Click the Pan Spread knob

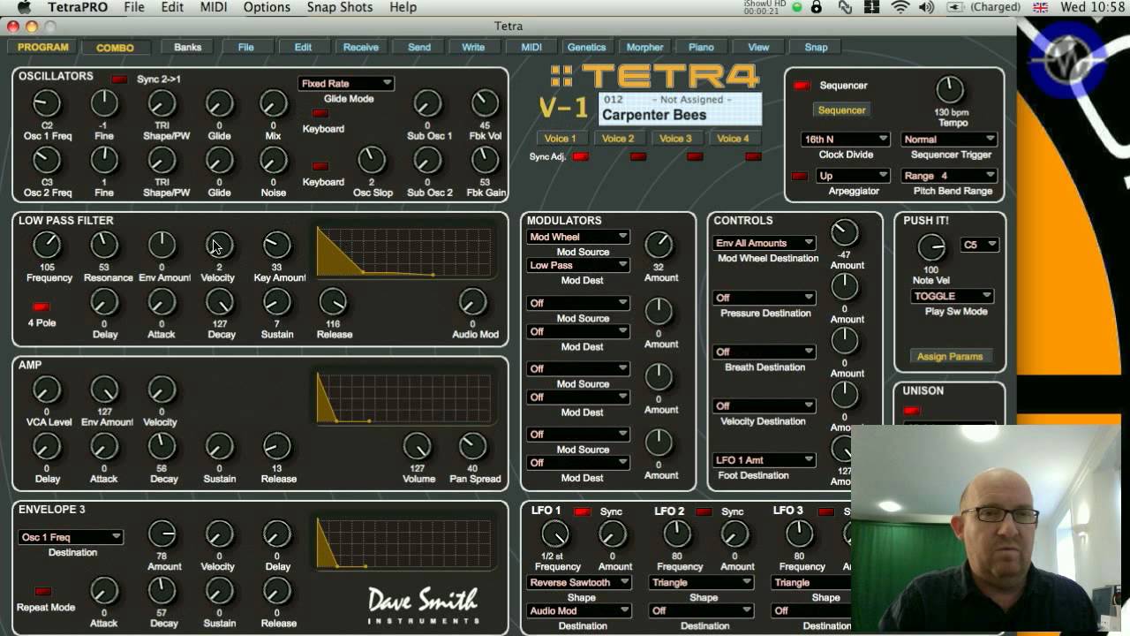[473, 446]
